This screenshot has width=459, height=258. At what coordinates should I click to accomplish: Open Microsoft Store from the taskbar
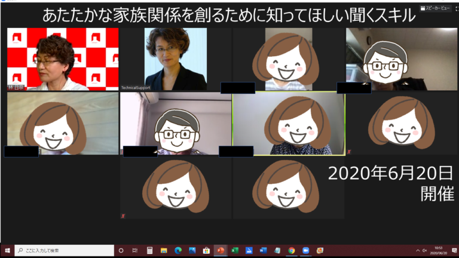pyautogui.click(x=206, y=250)
